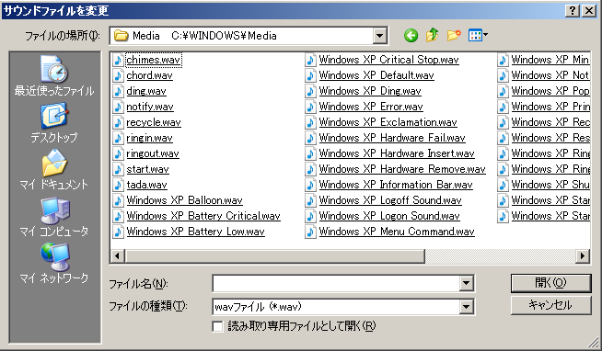Click the 開く button
The width and height of the screenshot is (602, 351).
[551, 283]
